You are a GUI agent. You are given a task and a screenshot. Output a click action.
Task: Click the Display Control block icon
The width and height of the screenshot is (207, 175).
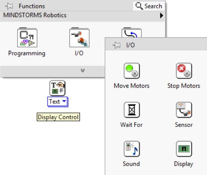pos(57,88)
